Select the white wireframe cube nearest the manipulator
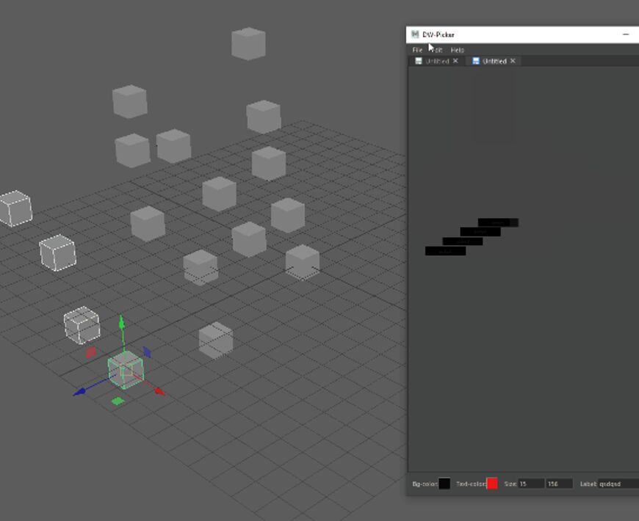Viewport: 639px width, 521px height. click(82, 325)
